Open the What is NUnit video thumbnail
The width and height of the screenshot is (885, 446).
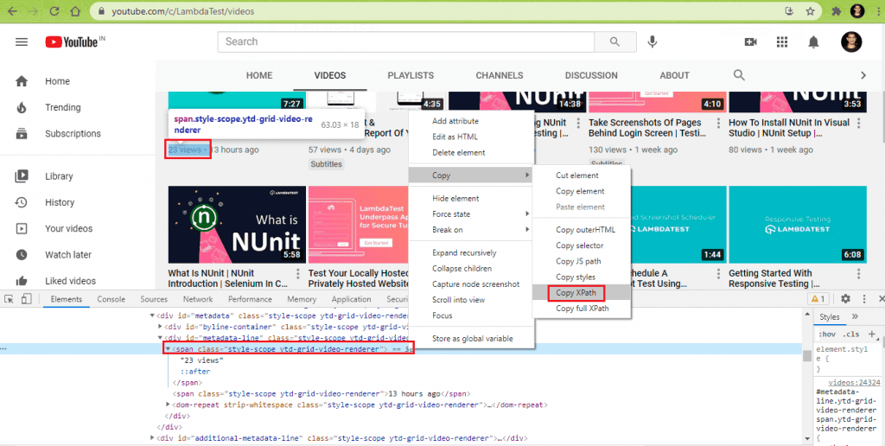pos(236,225)
